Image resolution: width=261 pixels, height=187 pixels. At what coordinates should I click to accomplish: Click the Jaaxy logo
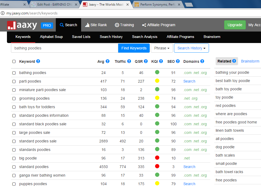(x=22, y=25)
